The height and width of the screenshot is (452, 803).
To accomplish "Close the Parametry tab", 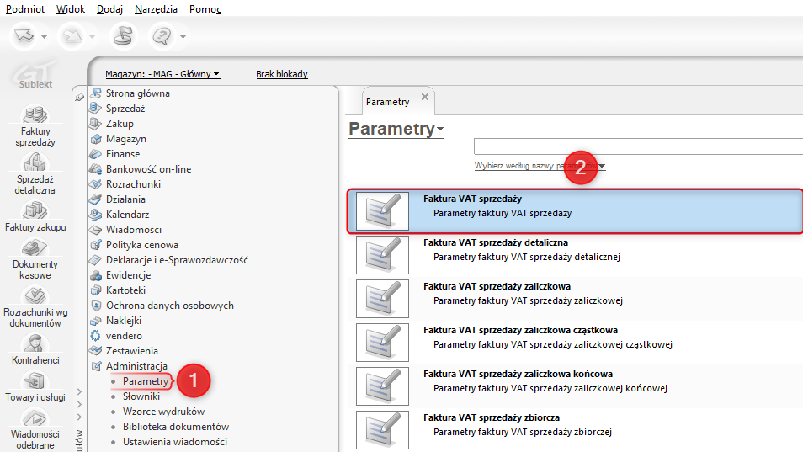I will [425, 98].
